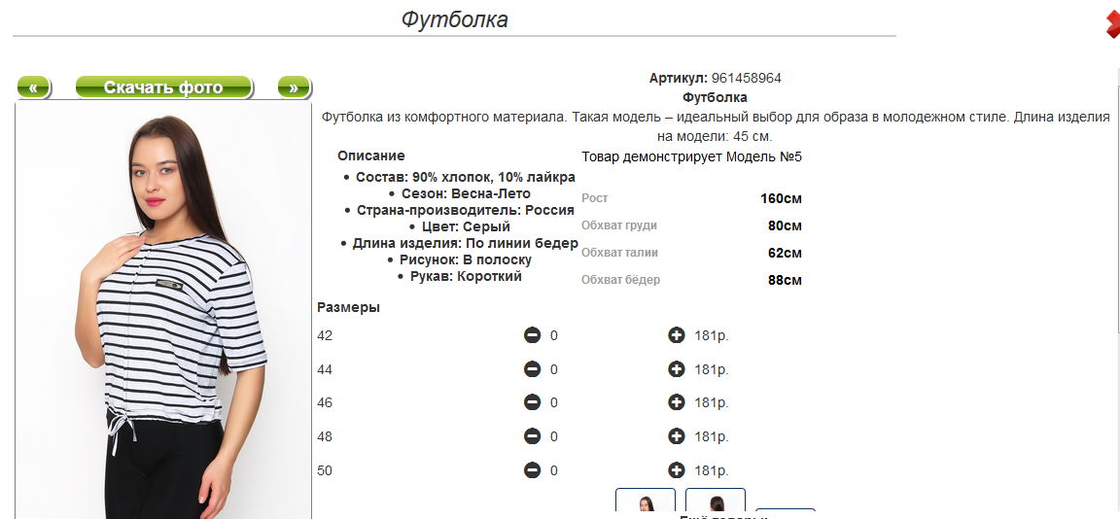
Task: Open the second product thumbnail below sizes
Action: tap(716, 502)
